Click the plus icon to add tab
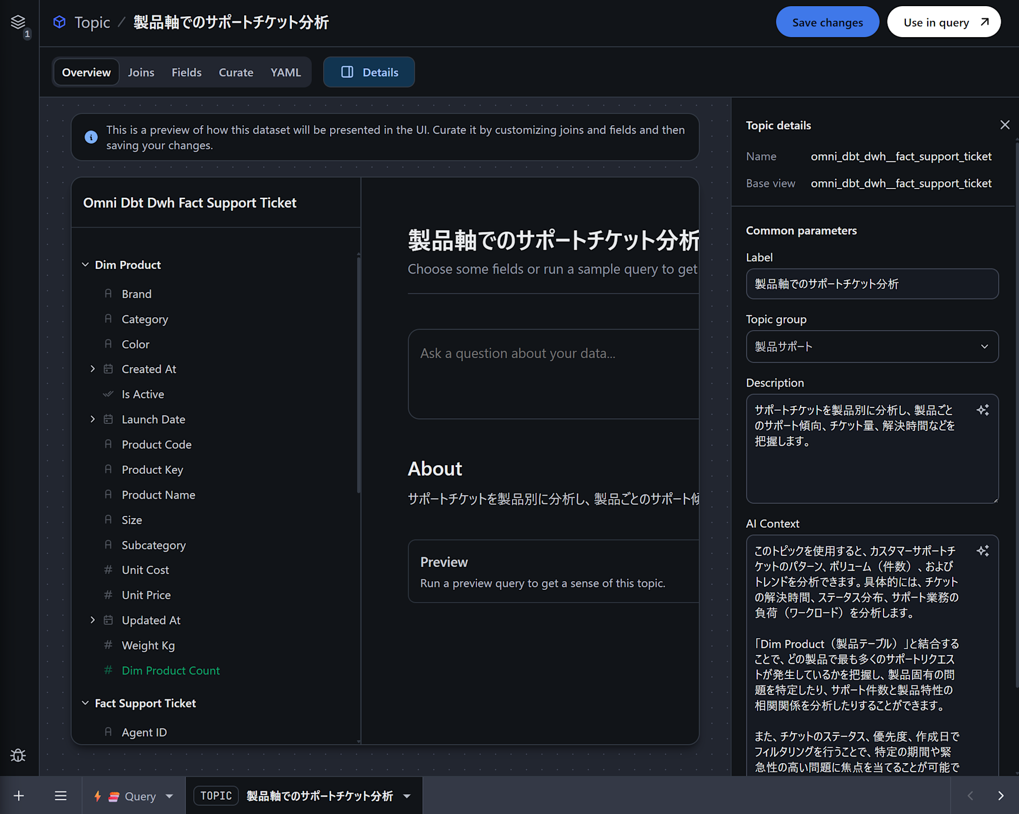 (x=19, y=796)
